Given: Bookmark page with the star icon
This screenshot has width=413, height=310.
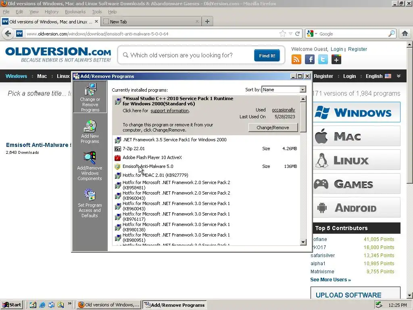Looking at the screenshot, I should click(x=283, y=34).
